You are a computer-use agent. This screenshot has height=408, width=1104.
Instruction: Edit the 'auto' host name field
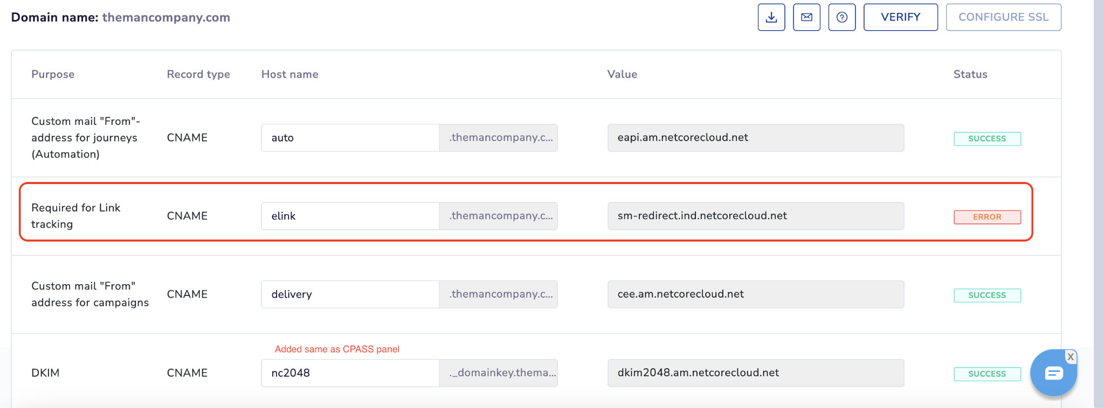[x=350, y=138]
